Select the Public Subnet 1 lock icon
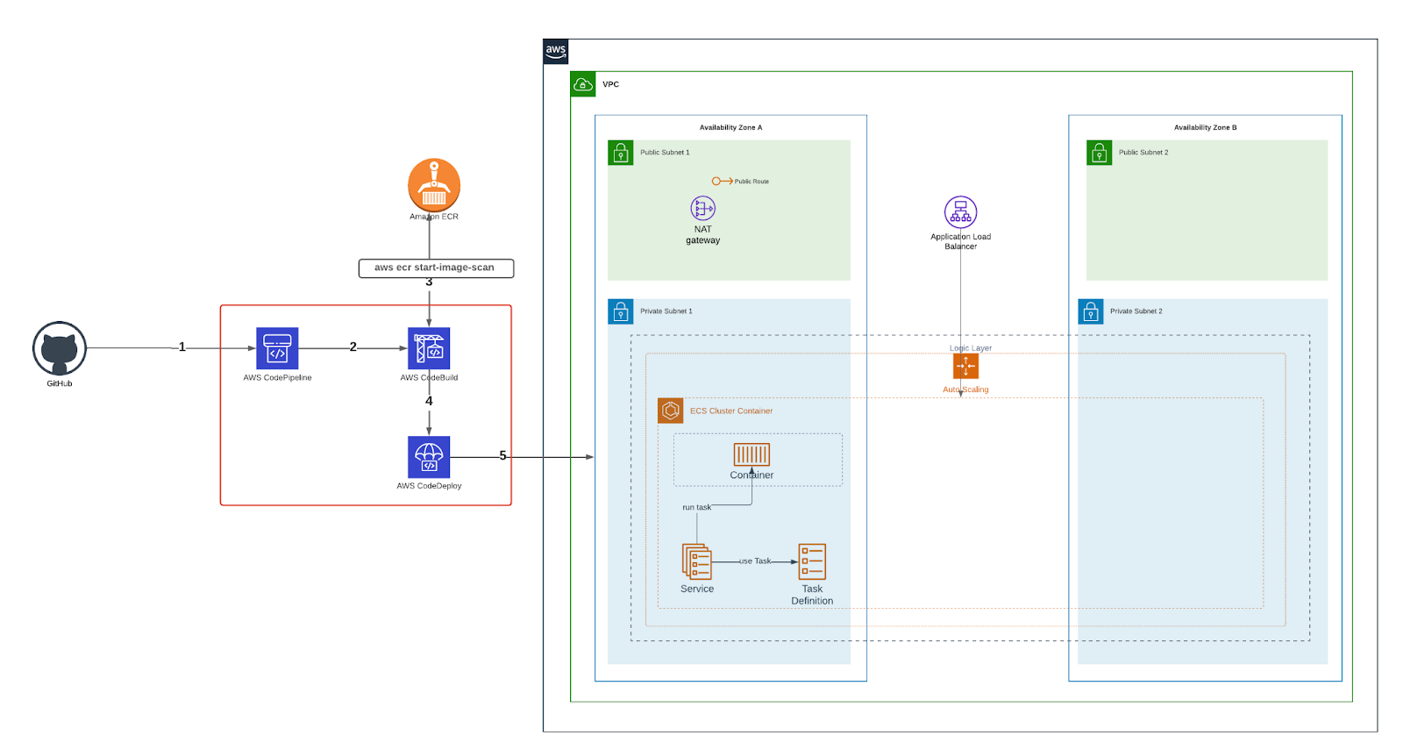1403x750 pixels. point(621,153)
